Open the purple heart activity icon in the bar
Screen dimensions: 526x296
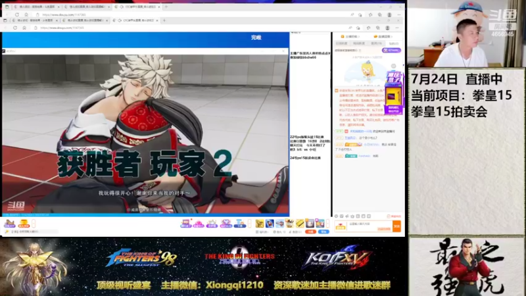click(226, 224)
